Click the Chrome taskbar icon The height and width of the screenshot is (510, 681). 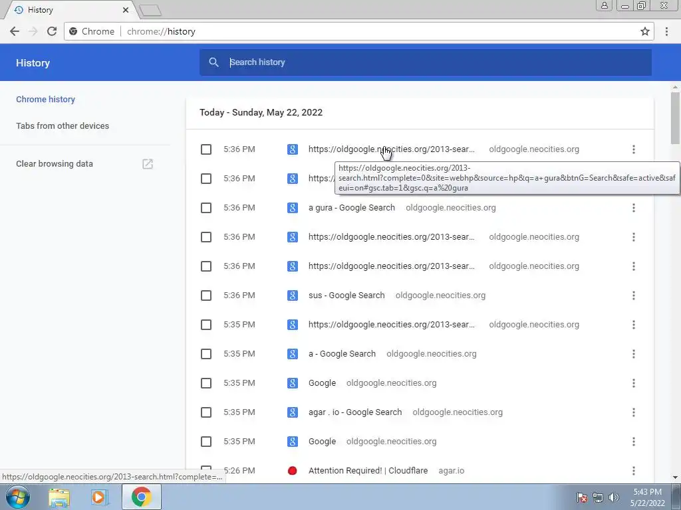click(141, 497)
